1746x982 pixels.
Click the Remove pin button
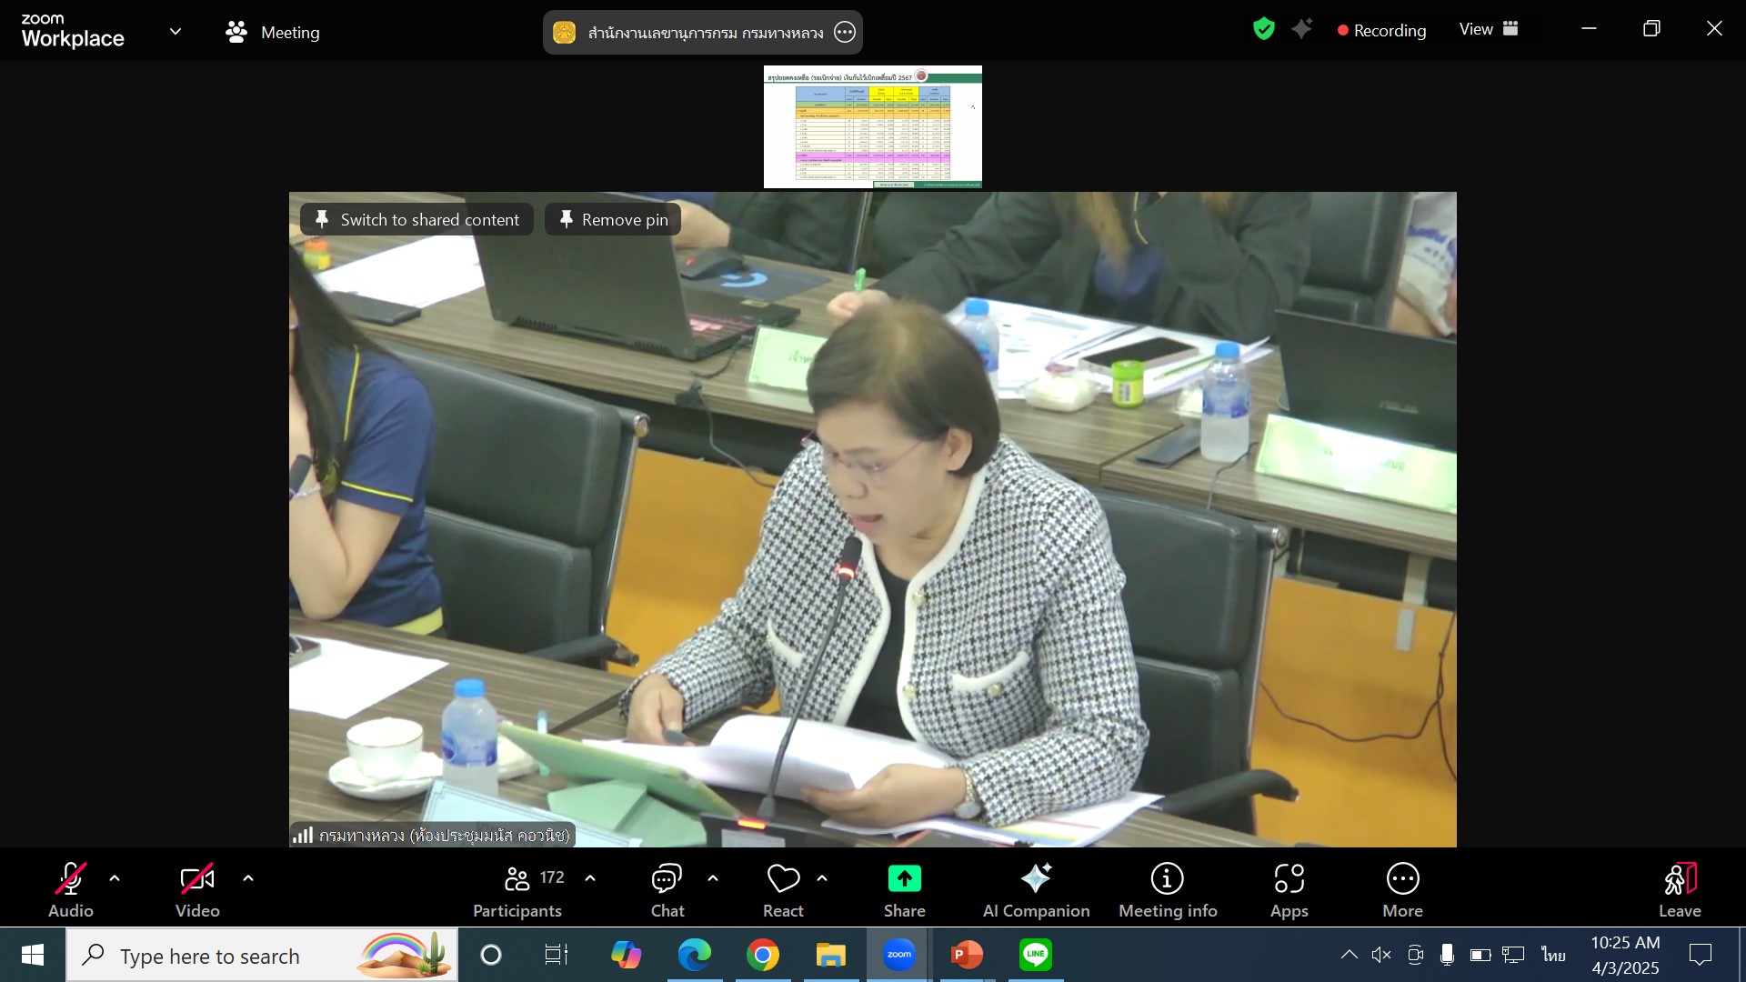[613, 219]
